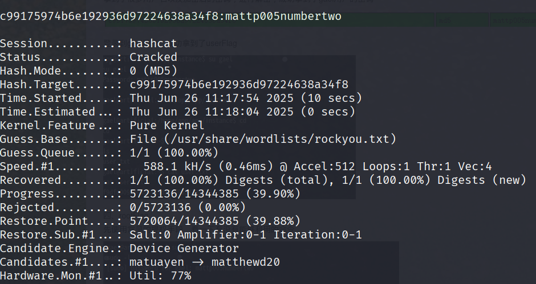Click the candidate word matthewd20
Image resolution: width=536 pixels, height=284 pixels.
pyautogui.click(x=246, y=262)
